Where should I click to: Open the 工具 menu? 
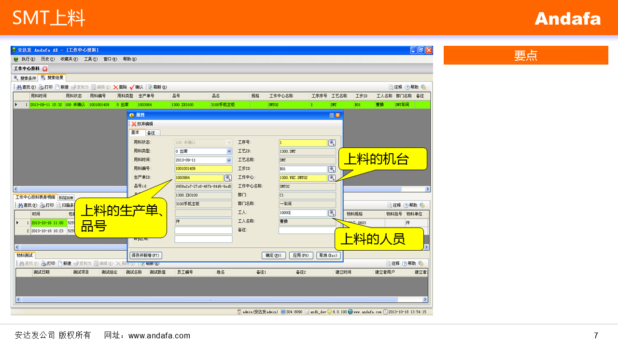point(90,59)
